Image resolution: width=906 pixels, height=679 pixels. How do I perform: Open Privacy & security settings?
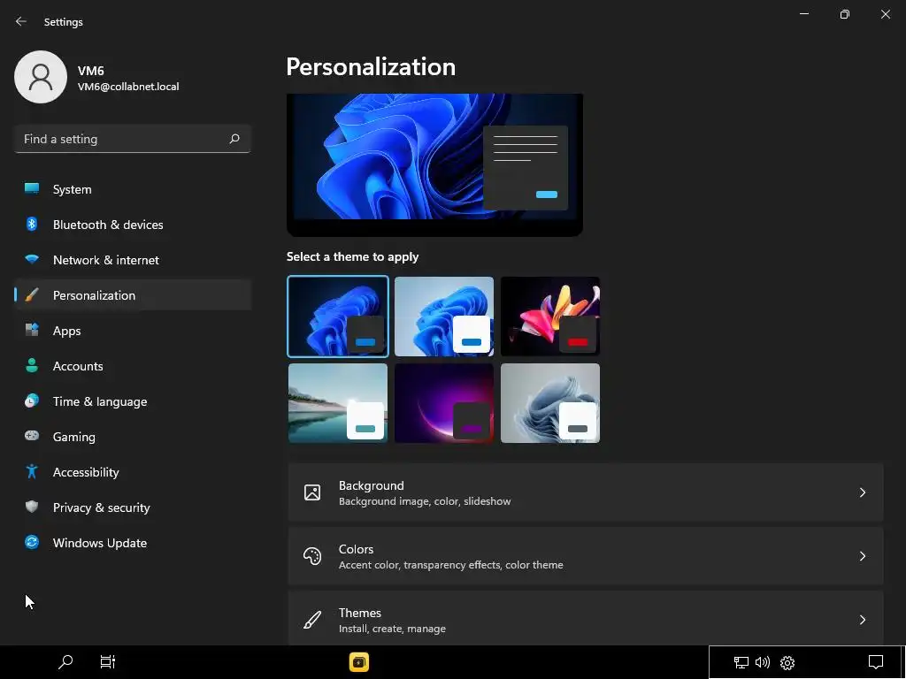(x=133, y=507)
